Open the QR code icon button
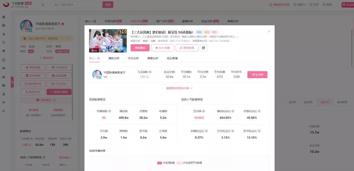 point(204,48)
